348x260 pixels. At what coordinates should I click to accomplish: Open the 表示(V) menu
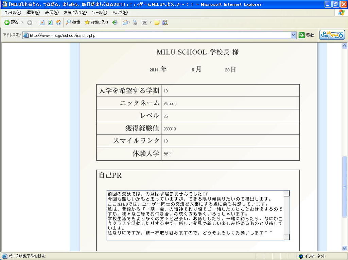coord(52,13)
